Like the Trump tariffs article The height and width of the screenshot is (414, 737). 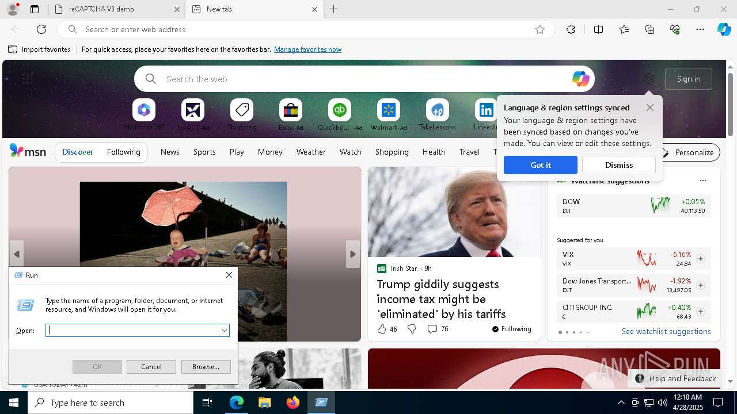pos(387,329)
